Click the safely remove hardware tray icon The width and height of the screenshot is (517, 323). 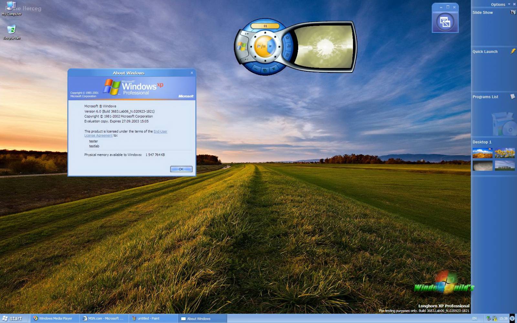[x=489, y=318]
